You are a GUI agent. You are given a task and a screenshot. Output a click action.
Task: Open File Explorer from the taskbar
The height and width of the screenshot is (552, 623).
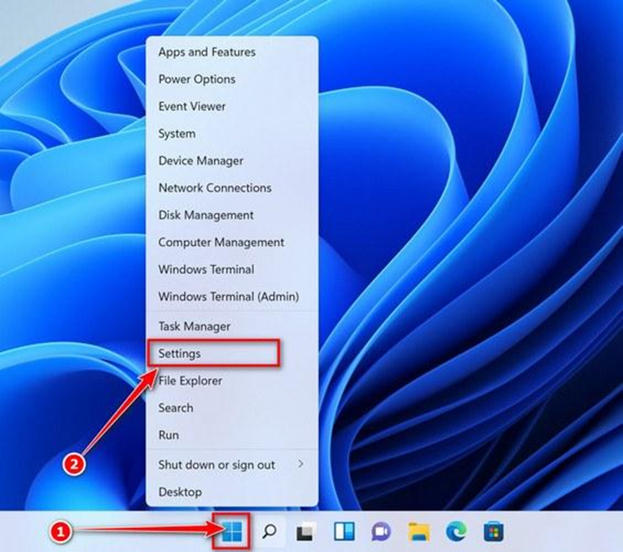tap(418, 532)
